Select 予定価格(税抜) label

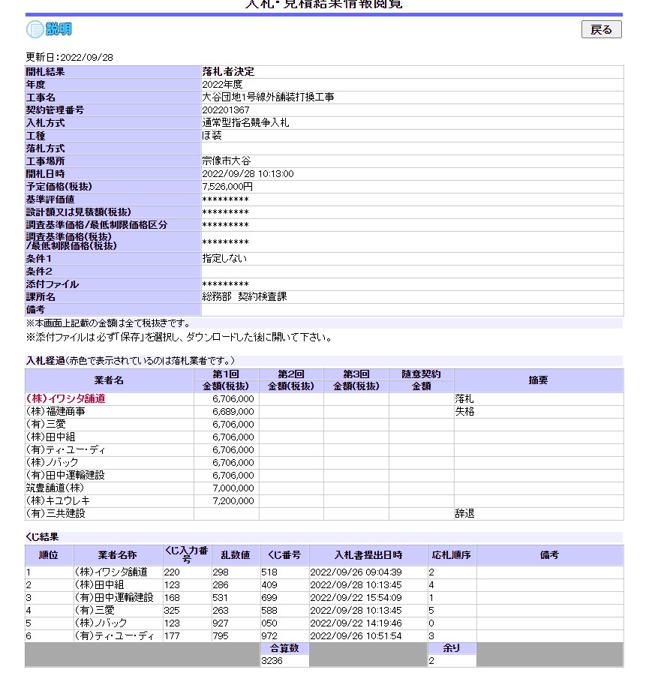pyautogui.click(x=59, y=187)
